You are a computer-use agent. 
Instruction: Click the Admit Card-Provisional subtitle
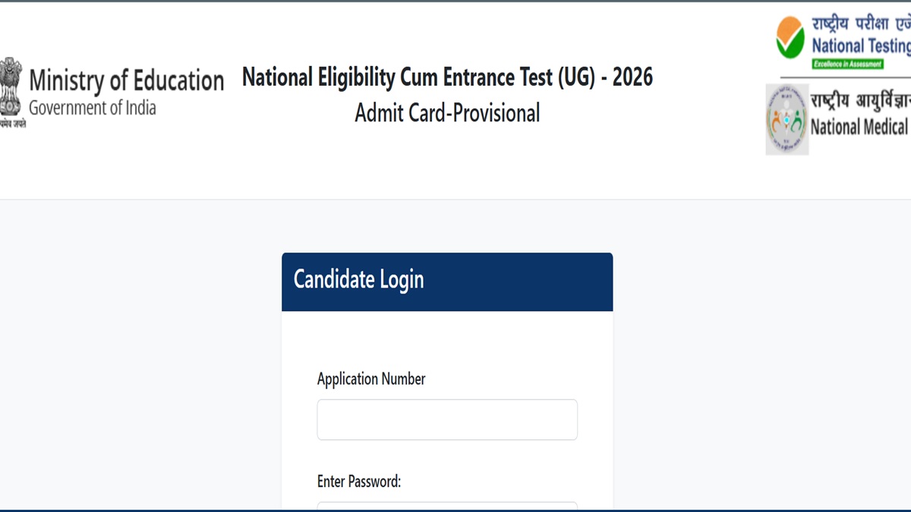tap(447, 113)
